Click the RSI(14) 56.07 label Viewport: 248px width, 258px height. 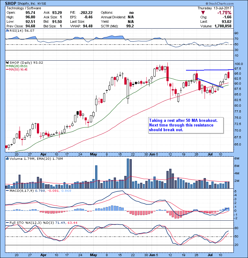pyautogui.click(x=22, y=30)
